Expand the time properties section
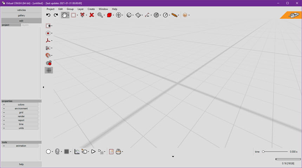This screenshot has width=302, height=168. (x=20, y=124)
